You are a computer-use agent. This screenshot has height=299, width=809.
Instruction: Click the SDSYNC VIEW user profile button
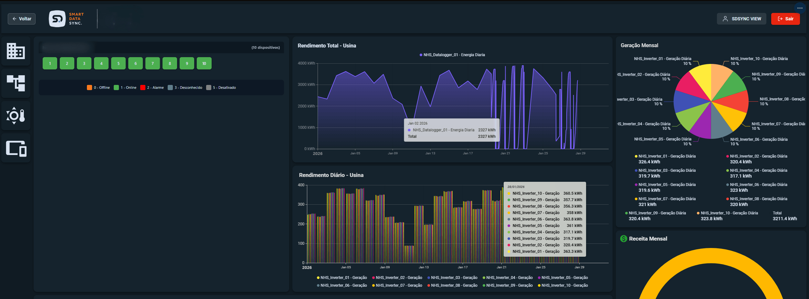click(741, 19)
